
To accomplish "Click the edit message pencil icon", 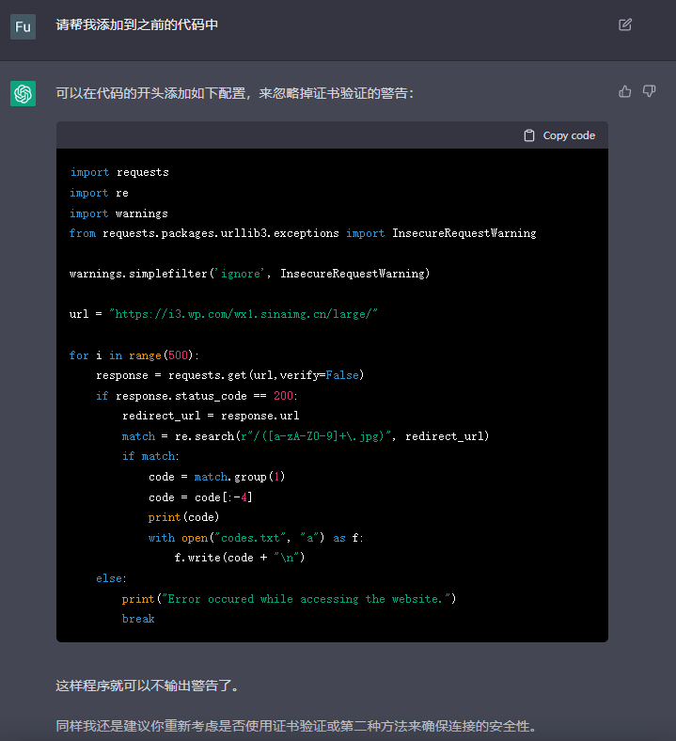I will point(625,24).
